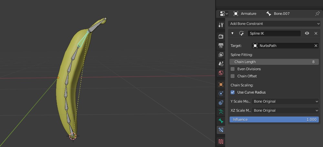The width and height of the screenshot is (323, 147).
Task: Clear the NurbsPath target
Action: [316, 46]
